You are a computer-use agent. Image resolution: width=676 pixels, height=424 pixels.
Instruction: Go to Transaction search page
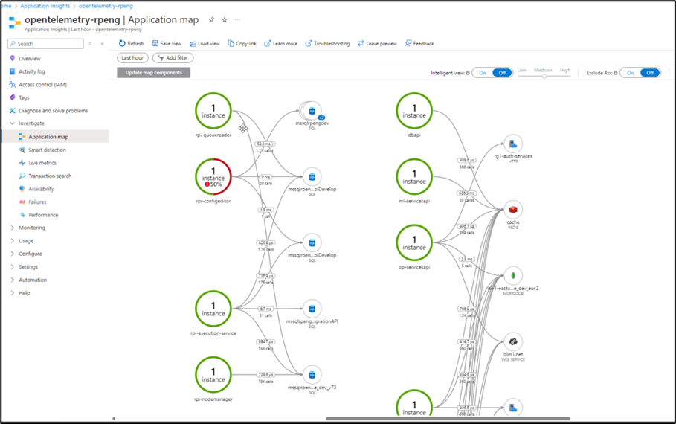pos(50,176)
